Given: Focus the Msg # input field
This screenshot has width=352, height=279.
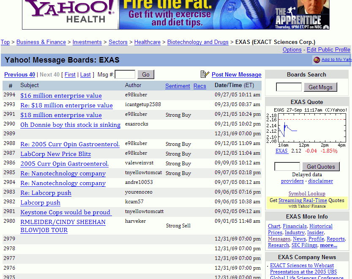Looking at the screenshot, I should [125, 74].
